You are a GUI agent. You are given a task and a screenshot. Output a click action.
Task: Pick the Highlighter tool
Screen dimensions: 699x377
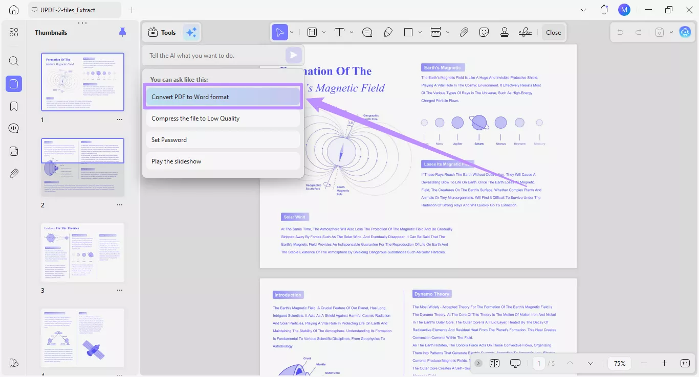[x=388, y=32]
